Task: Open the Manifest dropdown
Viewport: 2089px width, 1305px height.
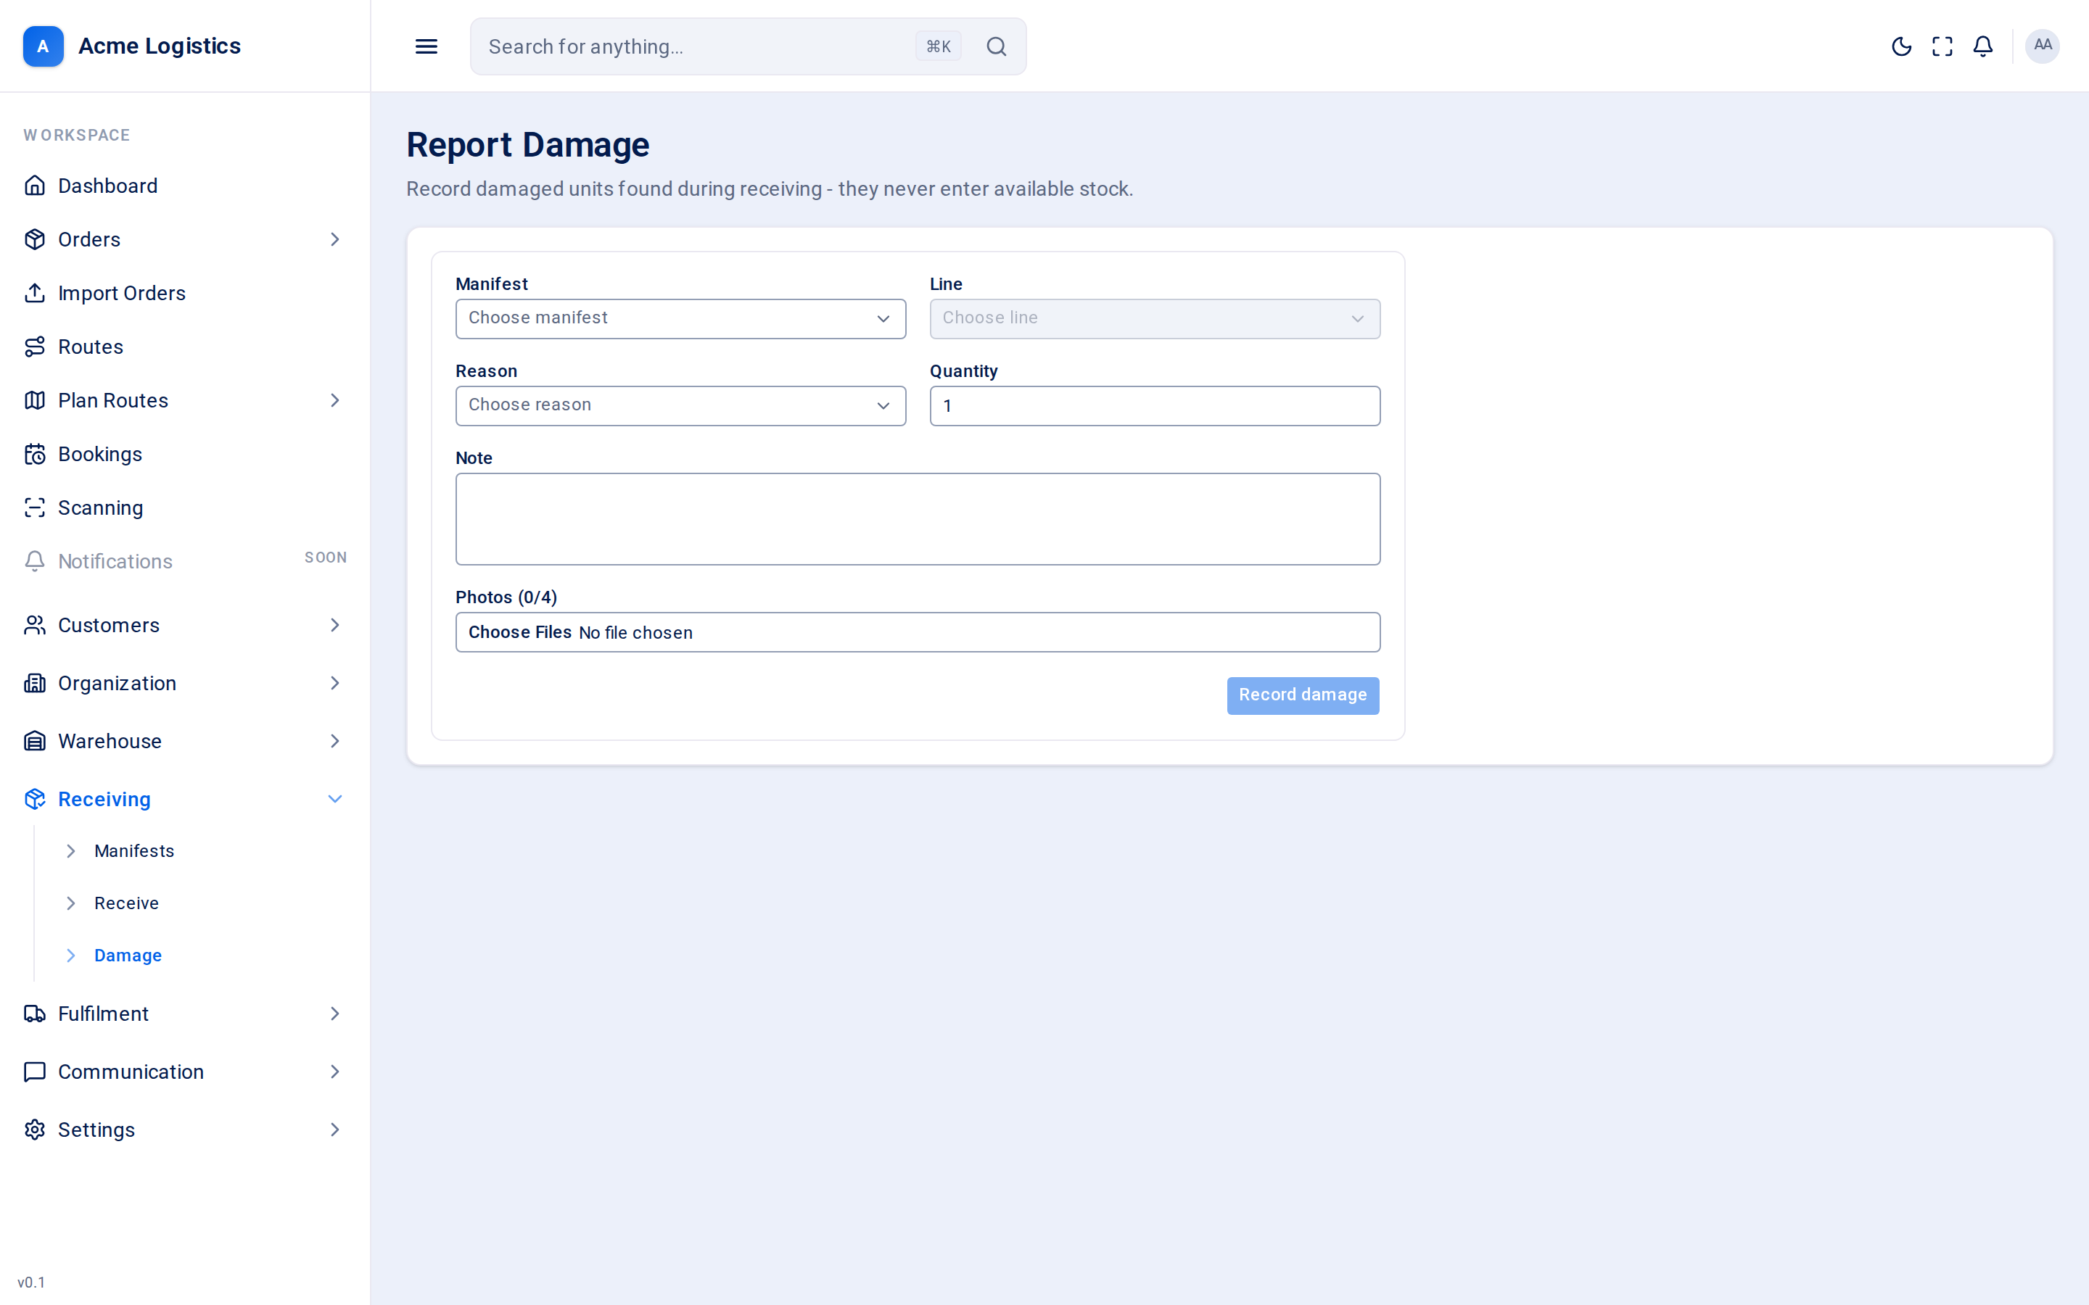Action: [x=680, y=318]
